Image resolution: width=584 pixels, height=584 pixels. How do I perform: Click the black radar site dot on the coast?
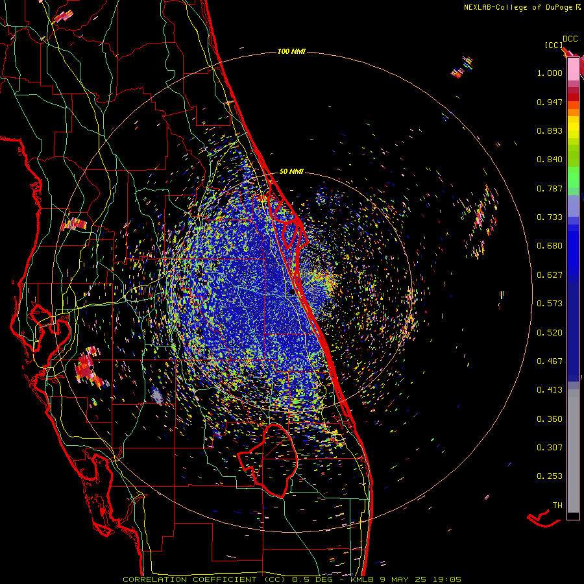click(291, 293)
